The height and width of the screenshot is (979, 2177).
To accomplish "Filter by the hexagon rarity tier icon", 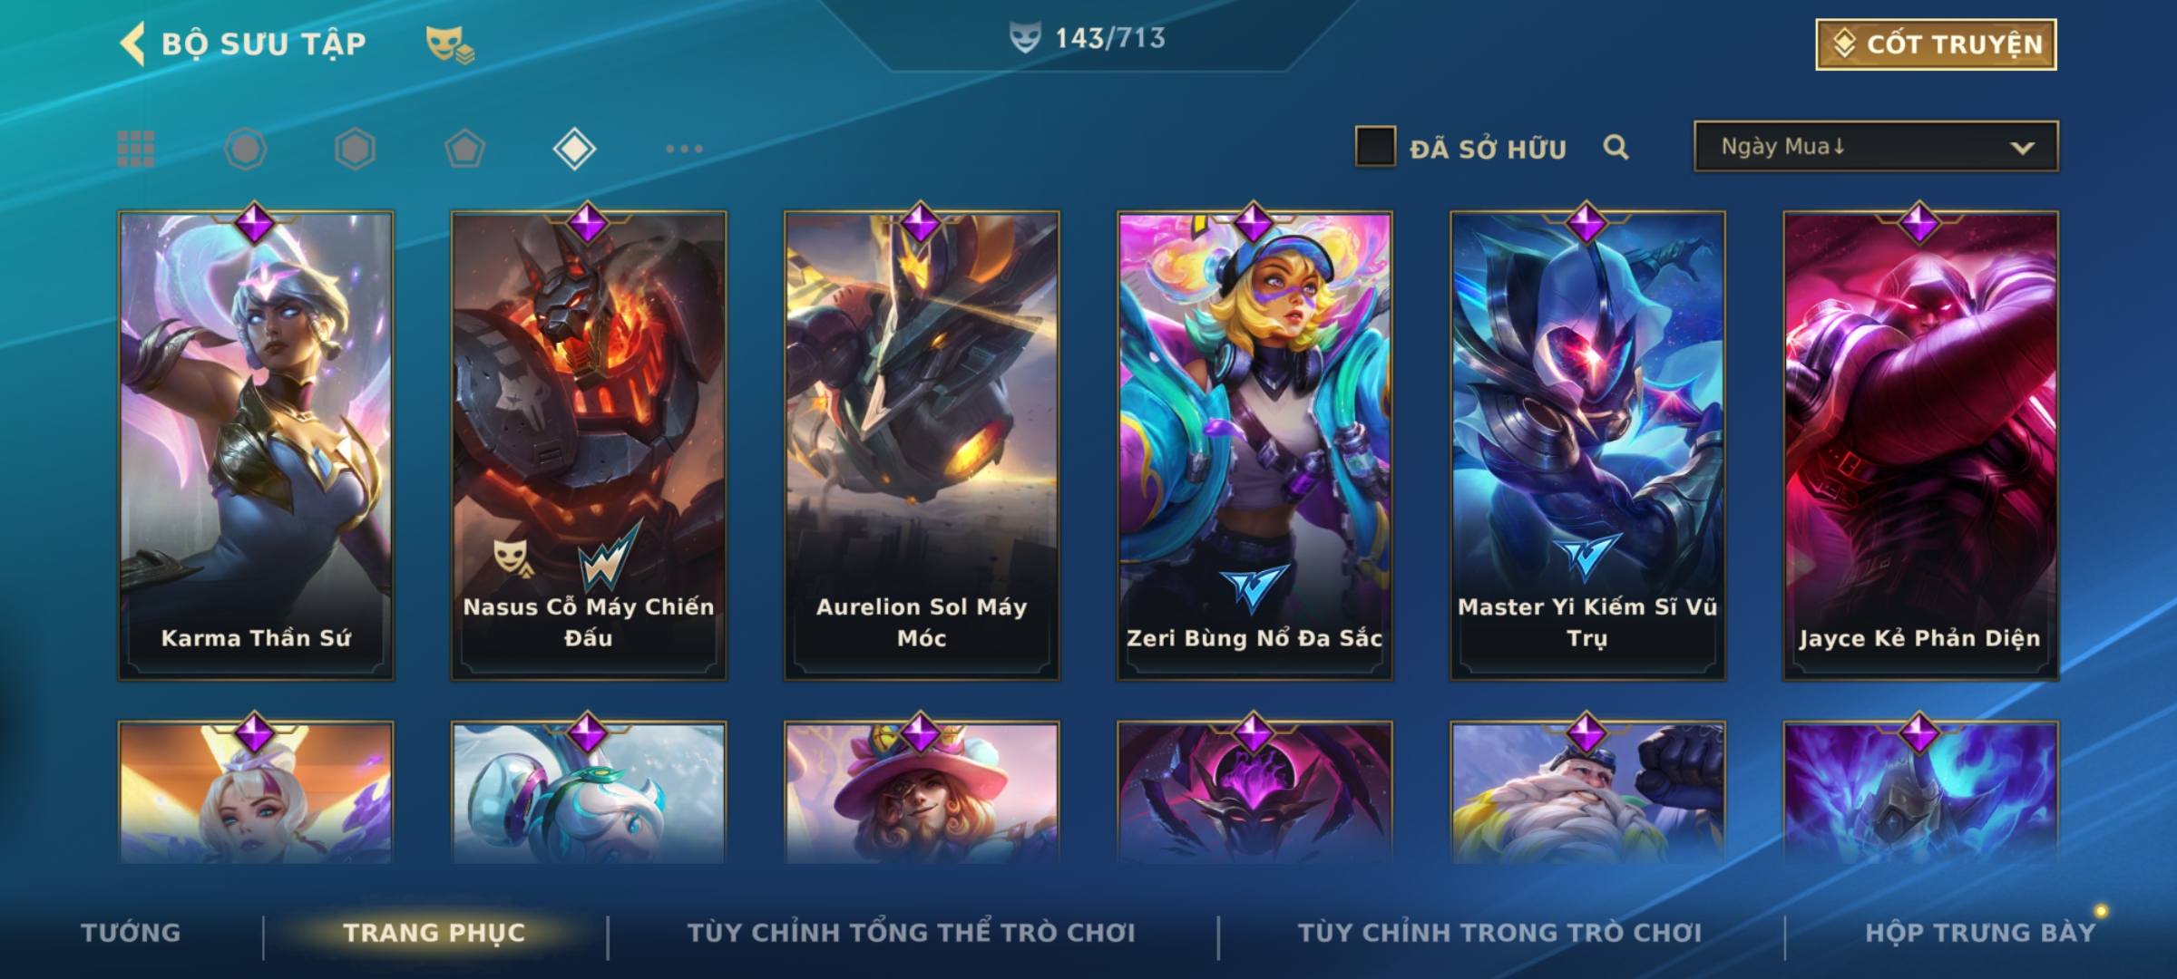I will click(355, 149).
